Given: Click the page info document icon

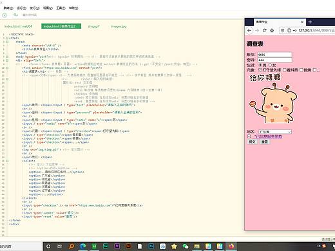Looking at the screenshot, I should (x=289, y=30).
